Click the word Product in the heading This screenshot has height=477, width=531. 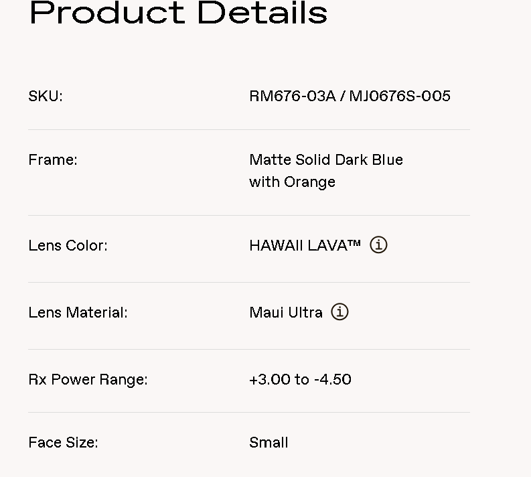click(104, 12)
